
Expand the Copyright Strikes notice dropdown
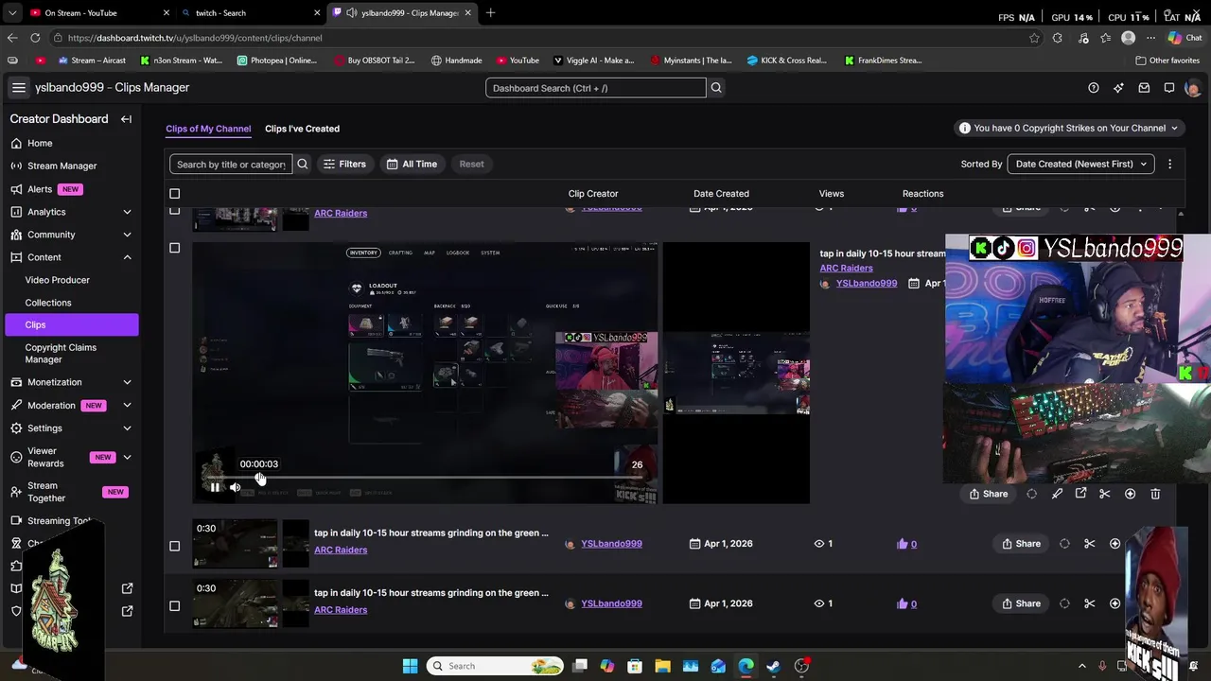point(1069,128)
